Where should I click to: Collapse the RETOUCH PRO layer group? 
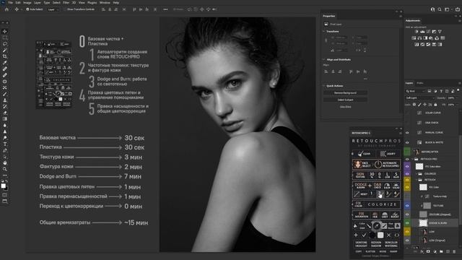click(413, 159)
